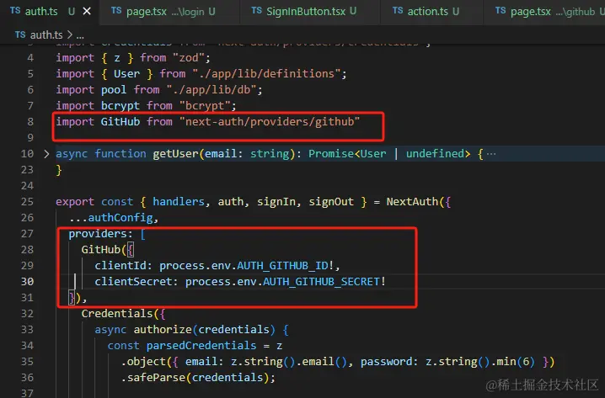605x398 pixels.
Task: Click line number 8 in the gutter
Action: [30, 122]
